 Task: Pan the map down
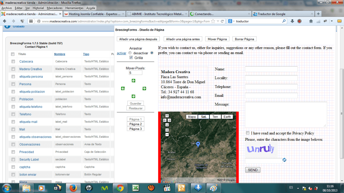click(167, 125)
